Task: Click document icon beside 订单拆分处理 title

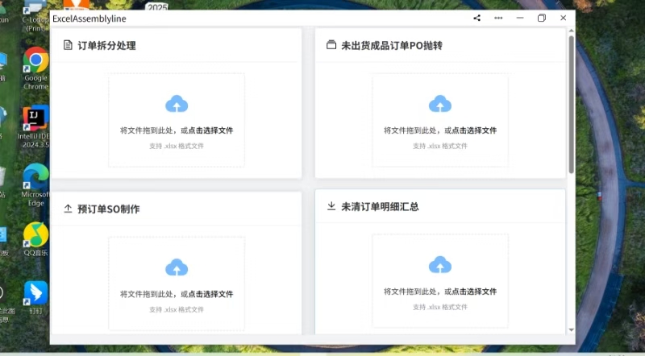Action: click(x=68, y=45)
